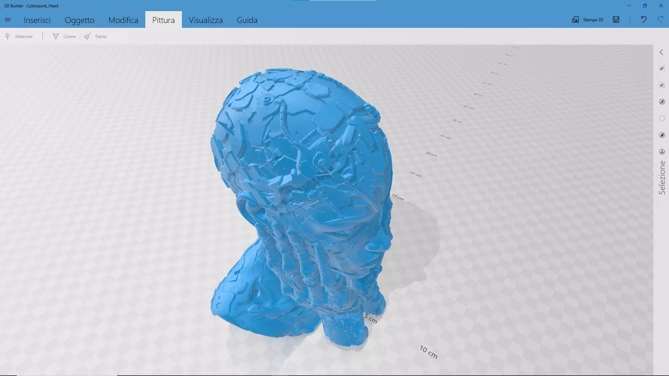Click the Selezione vertical panel label
The width and height of the screenshot is (669, 376).
pos(662,178)
